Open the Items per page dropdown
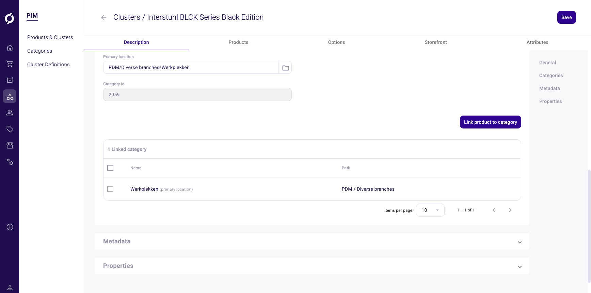 (430, 210)
